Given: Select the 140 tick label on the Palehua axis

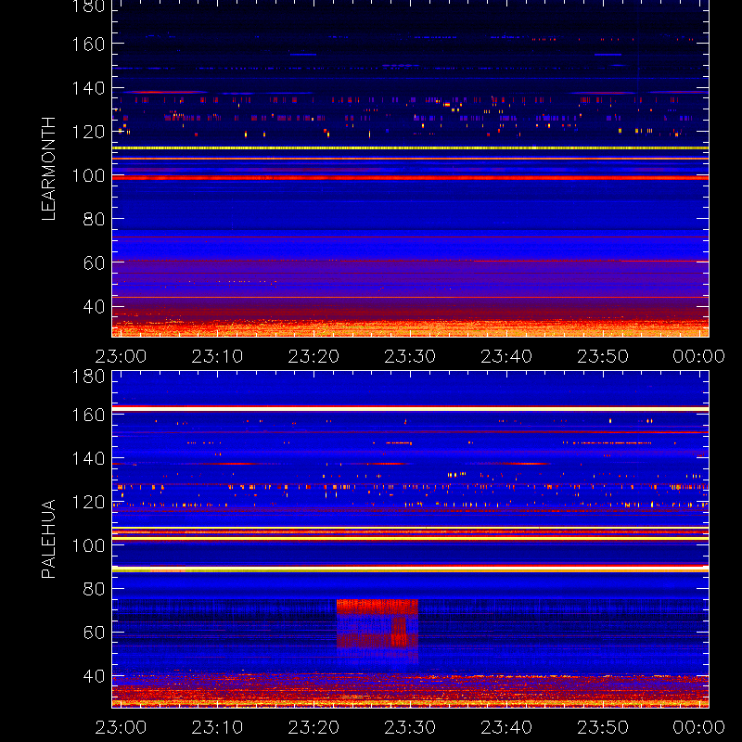Looking at the screenshot, I should point(88,458).
